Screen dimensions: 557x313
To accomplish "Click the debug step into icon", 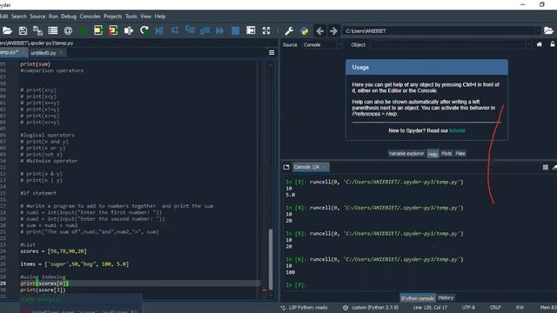I will click(190, 30).
